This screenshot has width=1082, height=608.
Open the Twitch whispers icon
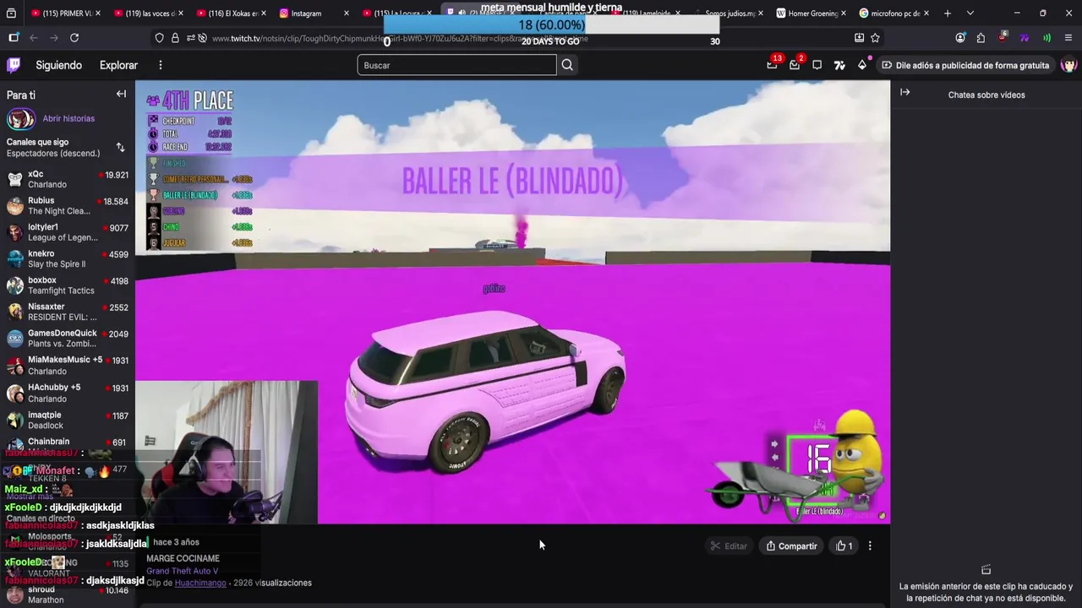click(x=817, y=65)
